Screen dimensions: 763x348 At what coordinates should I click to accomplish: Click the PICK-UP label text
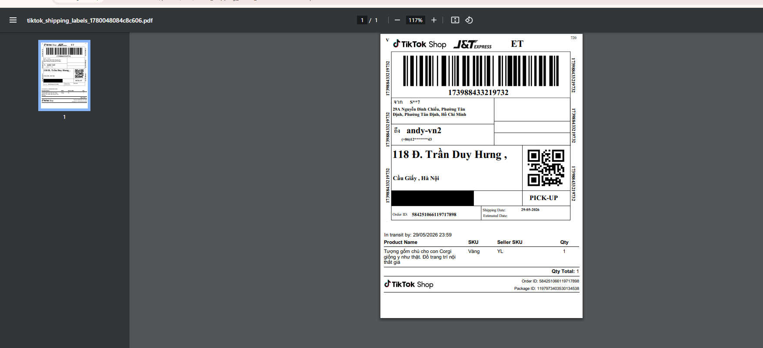543,198
